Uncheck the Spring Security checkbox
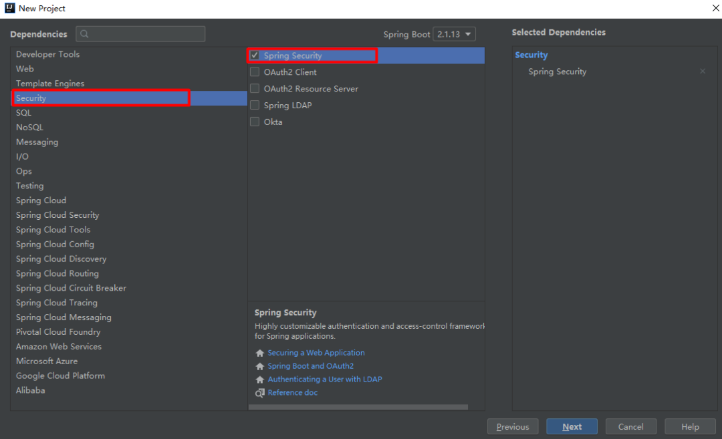This screenshot has width=722, height=439. pyautogui.click(x=255, y=55)
